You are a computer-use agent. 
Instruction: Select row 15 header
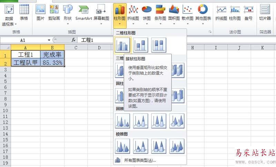(6, 139)
